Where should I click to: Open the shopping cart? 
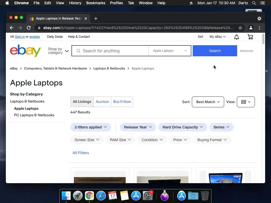tap(250, 37)
